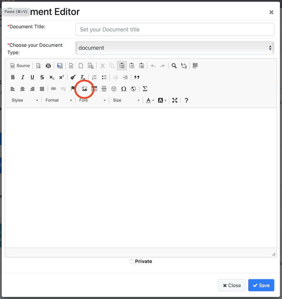Viewport: 282px width, 299px height.
Task: Click the Redo arrow
Action: pyautogui.click(x=162, y=66)
